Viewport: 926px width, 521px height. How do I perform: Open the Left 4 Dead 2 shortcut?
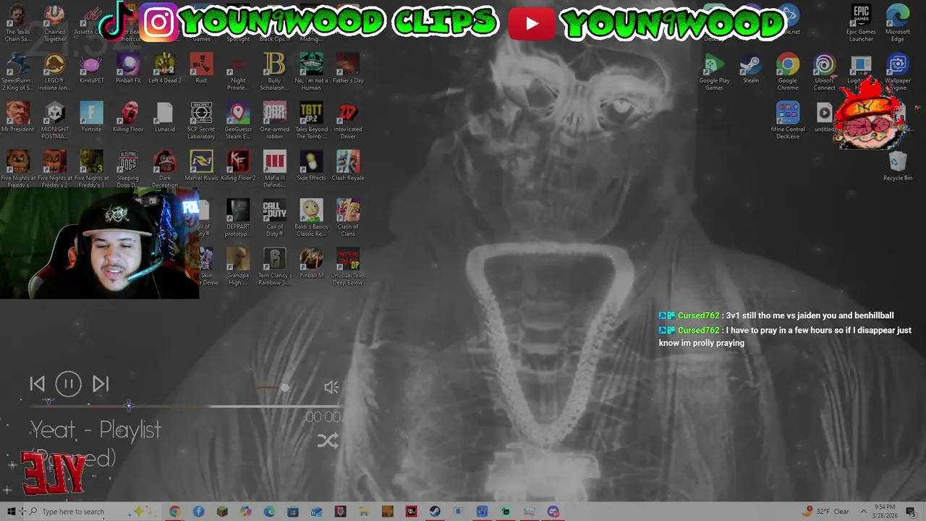(x=164, y=69)
